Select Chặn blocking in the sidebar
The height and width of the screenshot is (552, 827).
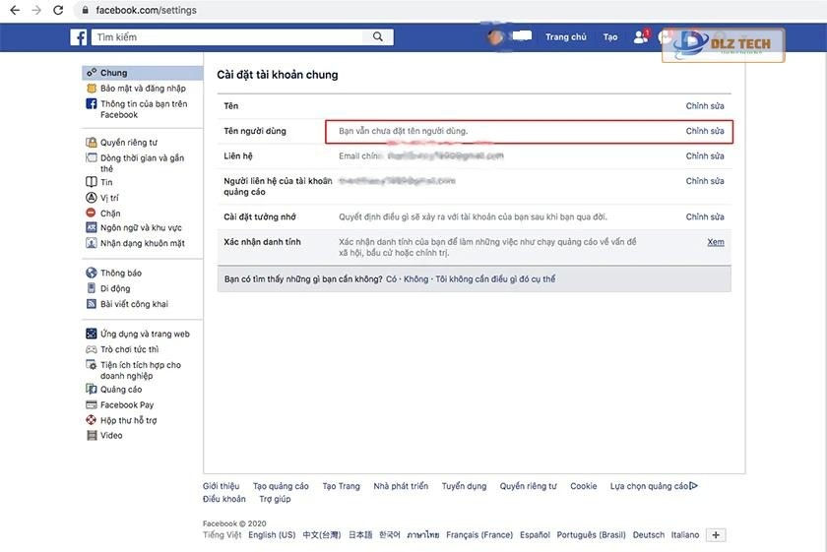(x=110, y=213)
